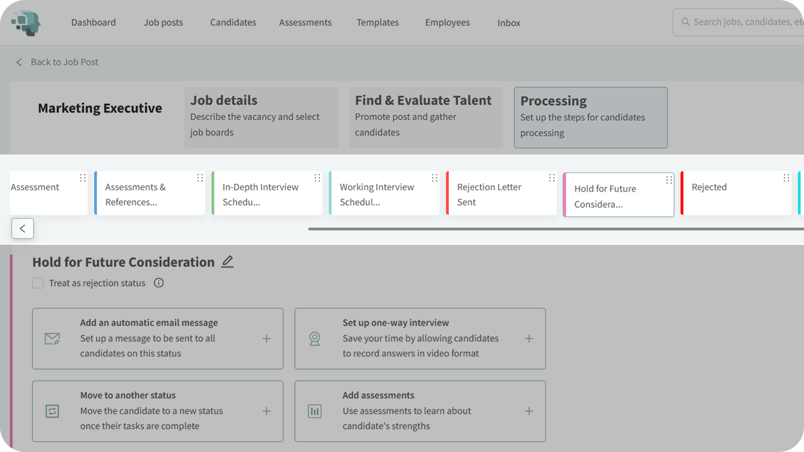Click the pencil edit icon beside status title

[x=227, y=262]
